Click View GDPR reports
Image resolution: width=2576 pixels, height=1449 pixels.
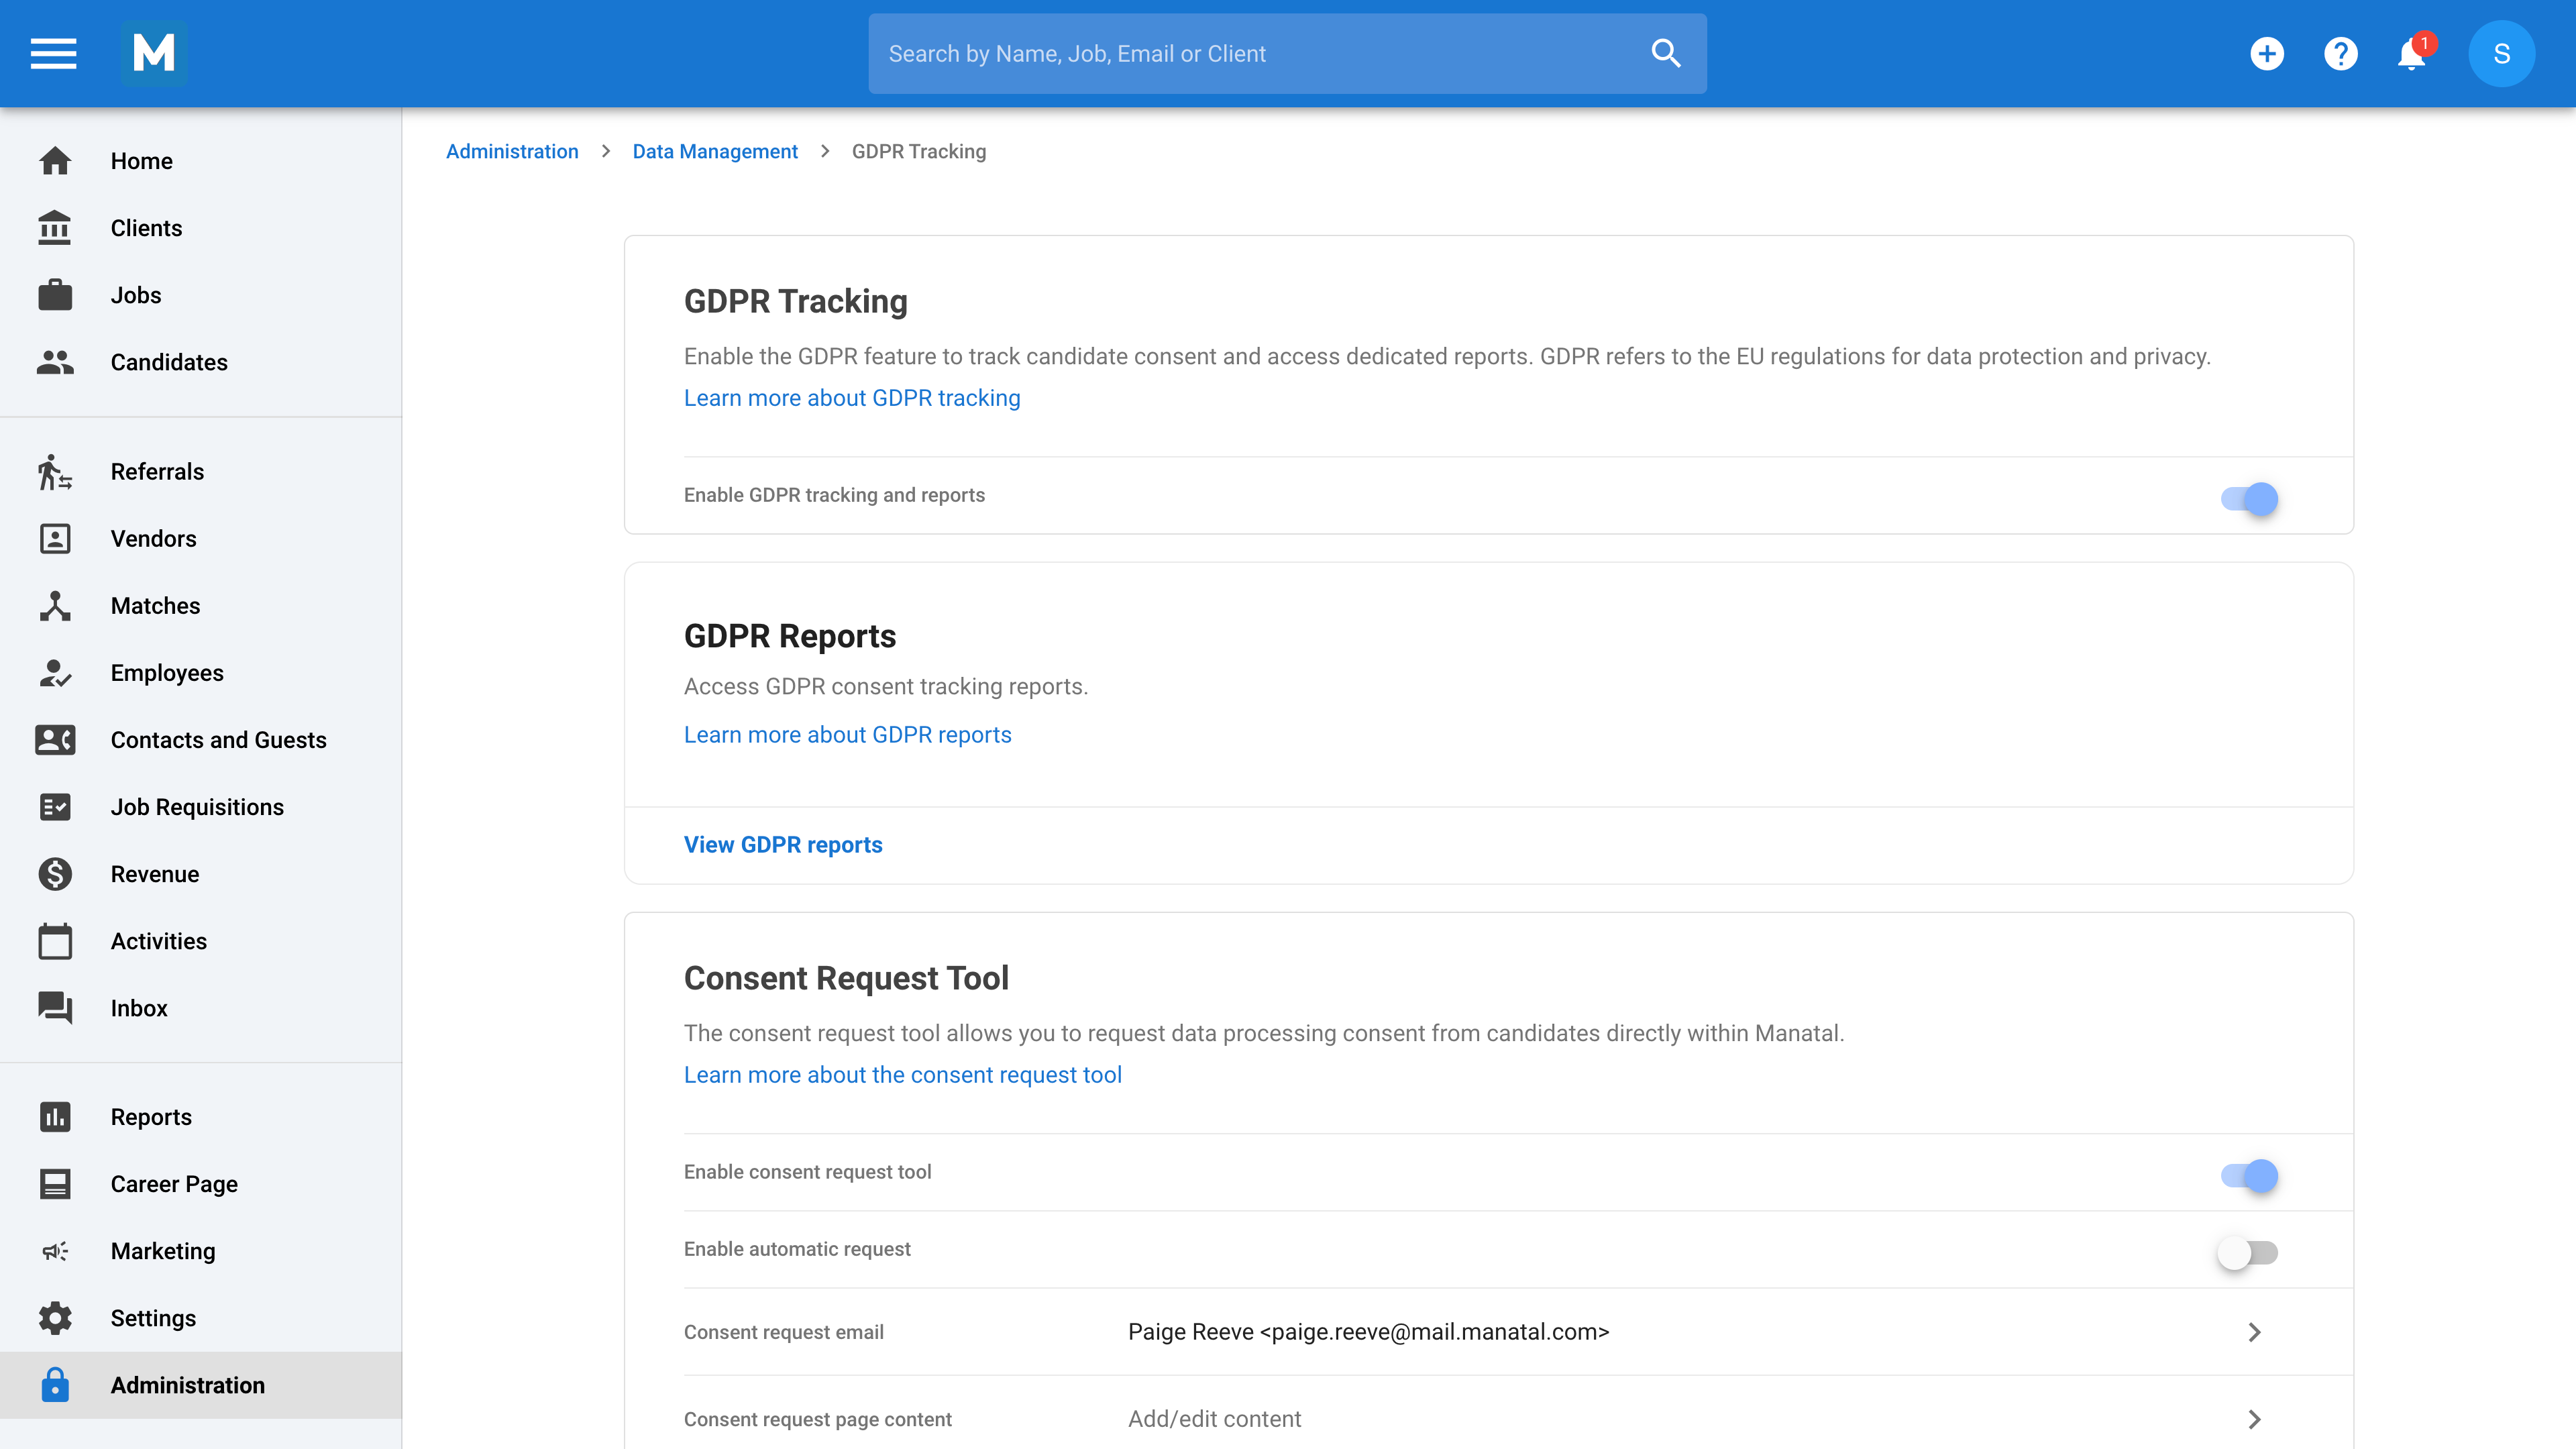(782, 845)
